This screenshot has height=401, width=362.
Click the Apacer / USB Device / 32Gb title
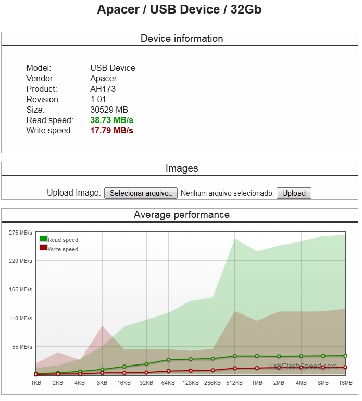coord(179,10)
